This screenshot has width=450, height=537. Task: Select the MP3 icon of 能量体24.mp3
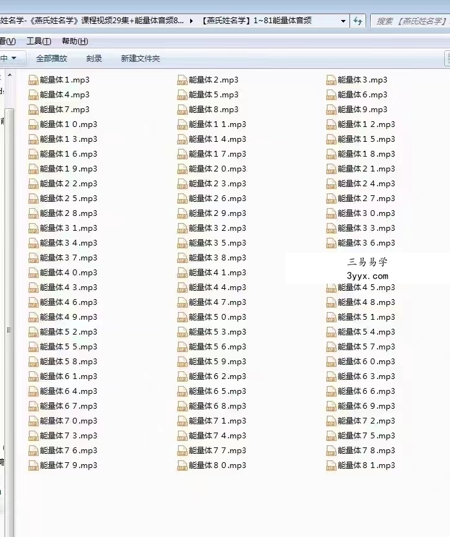(331, 184)
